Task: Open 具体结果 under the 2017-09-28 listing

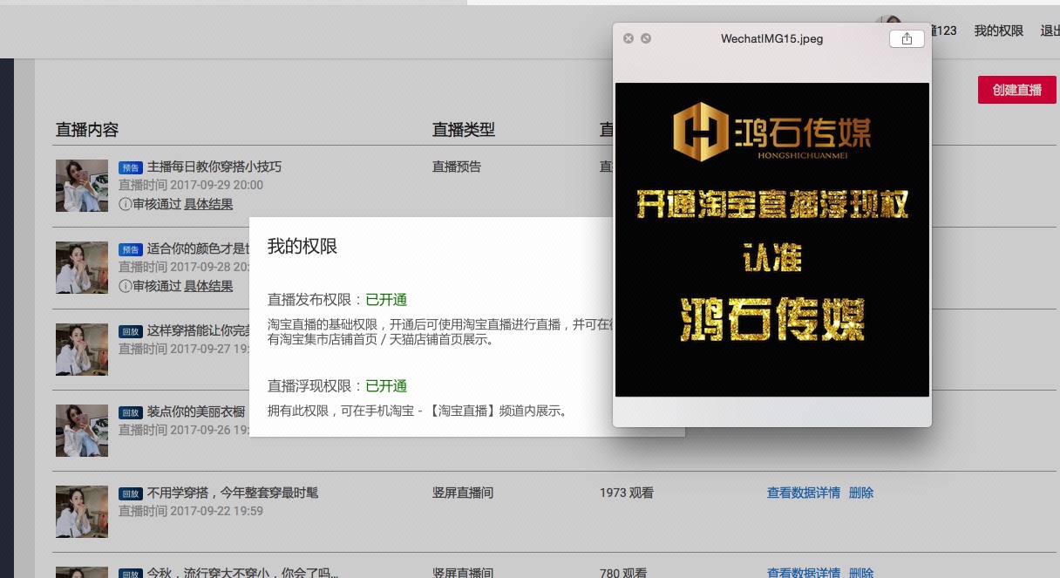Action: (x=209, y=286)
